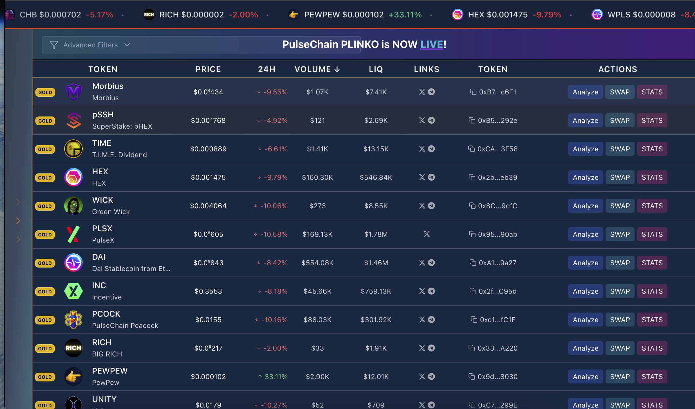Follow the LIVE link in the banner
This screenshot has width=695, height=409.
point(431,44)
